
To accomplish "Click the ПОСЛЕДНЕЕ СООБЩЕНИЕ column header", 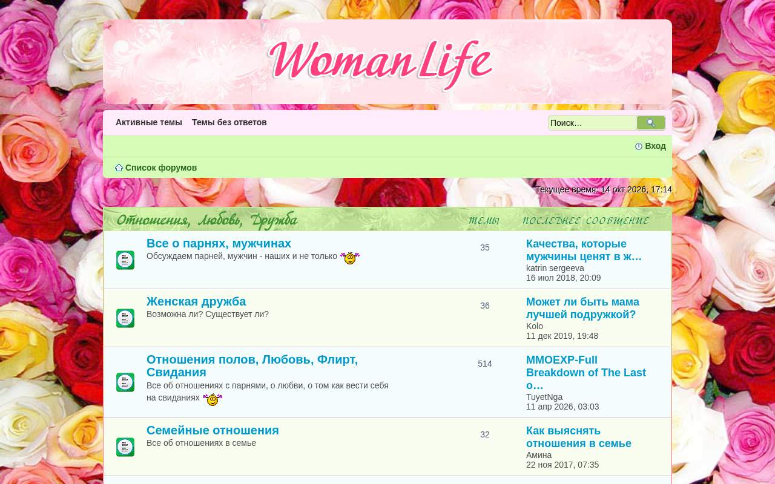I will tap(585, 221).
